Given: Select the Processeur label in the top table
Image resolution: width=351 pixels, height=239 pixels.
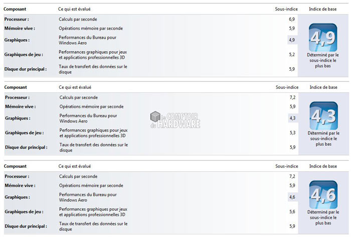Looking at the screenshot, I should coord(17,19).
